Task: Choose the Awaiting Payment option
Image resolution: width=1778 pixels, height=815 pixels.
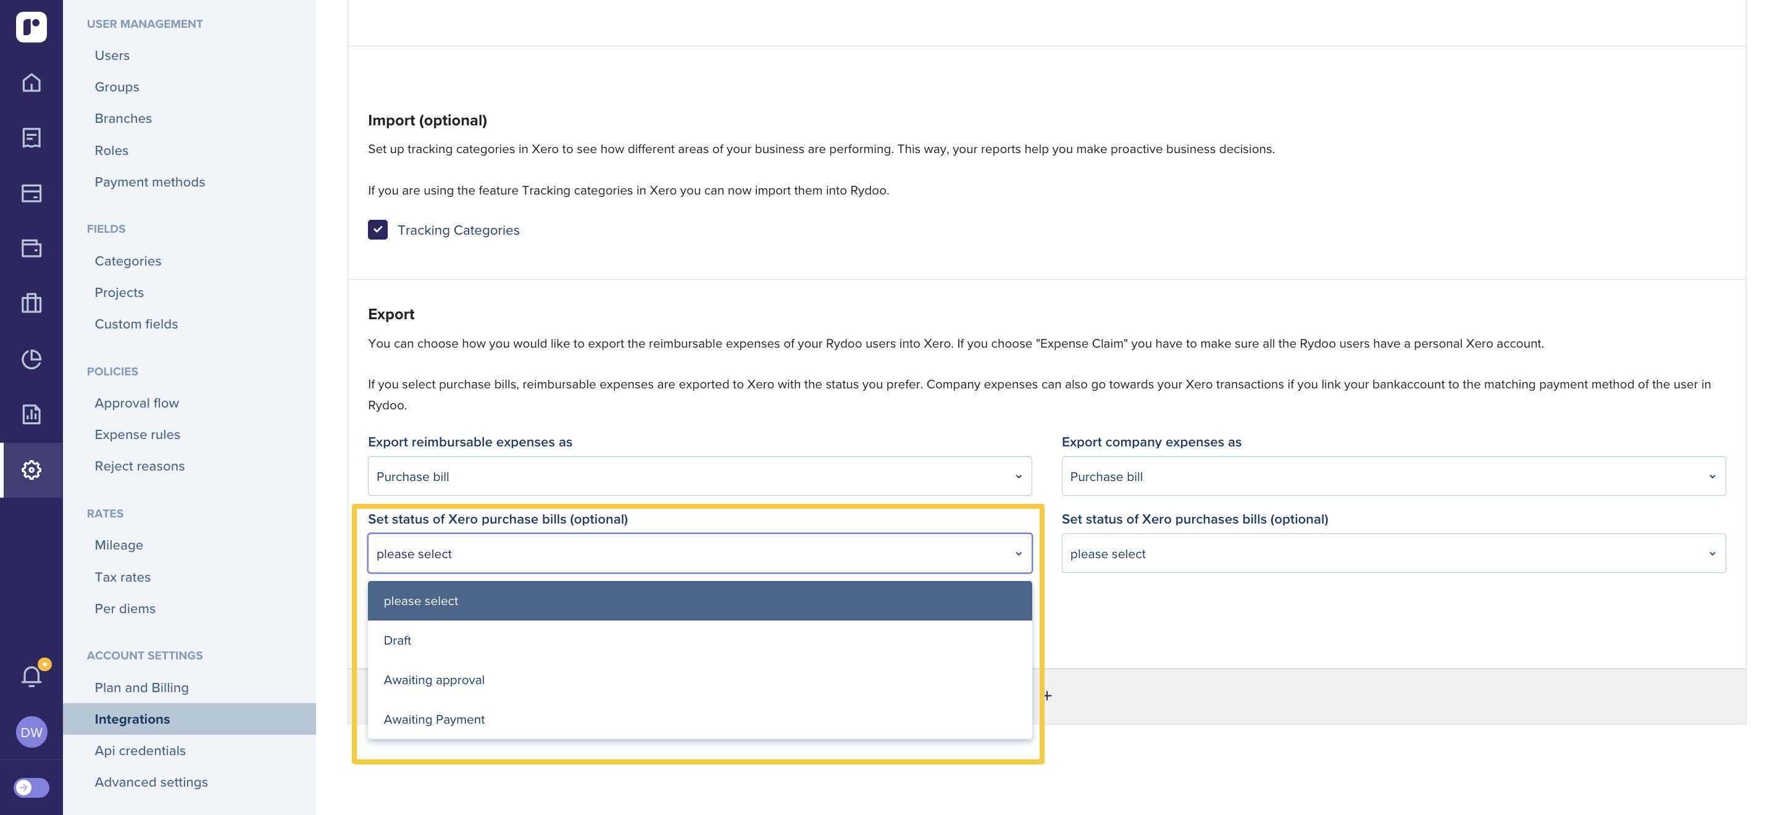Action: (700, 719)
